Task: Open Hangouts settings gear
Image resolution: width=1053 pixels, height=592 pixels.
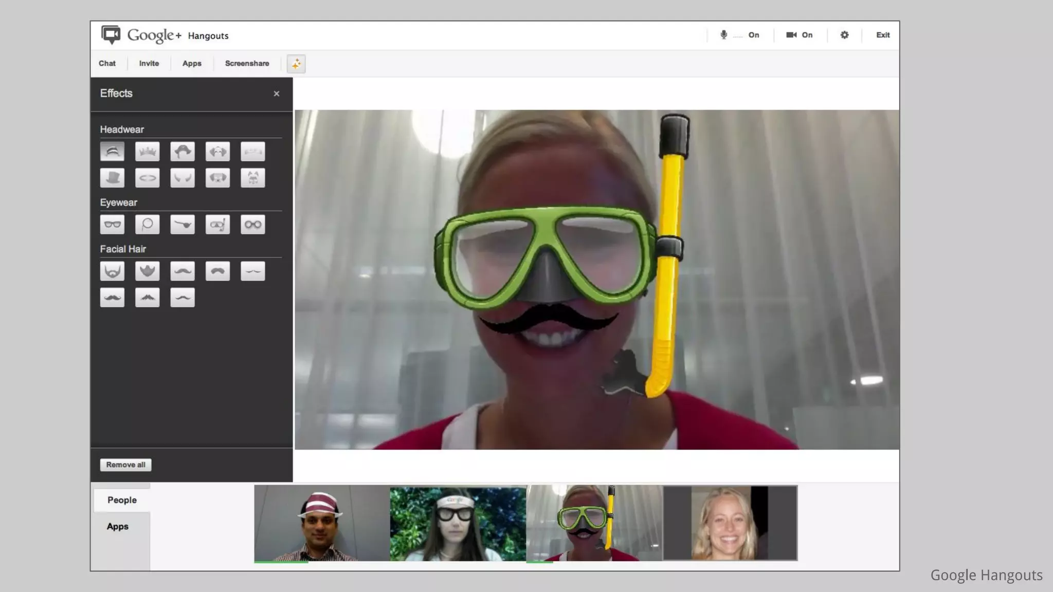Action: tap(844, 35)
